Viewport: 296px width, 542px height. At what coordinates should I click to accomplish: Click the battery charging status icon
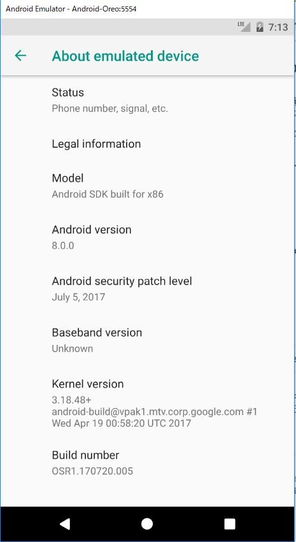click(260, 27)
